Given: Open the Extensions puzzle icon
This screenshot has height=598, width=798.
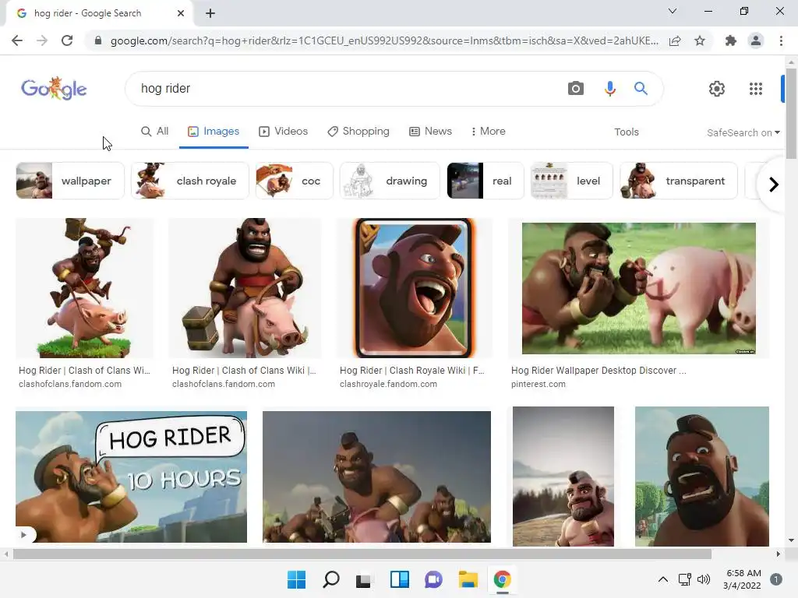Looking at the screenshot, I should pos(731,40).
